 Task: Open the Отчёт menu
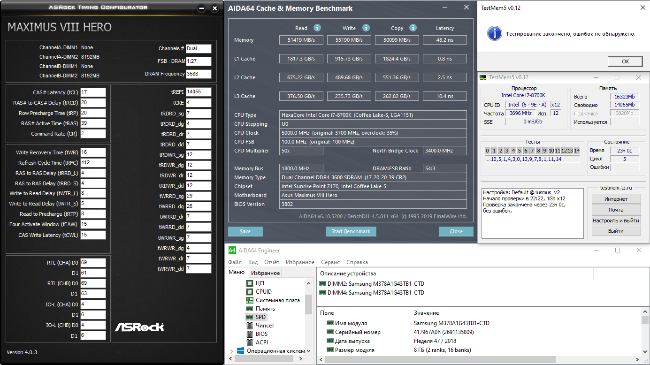tap(272, 262)
